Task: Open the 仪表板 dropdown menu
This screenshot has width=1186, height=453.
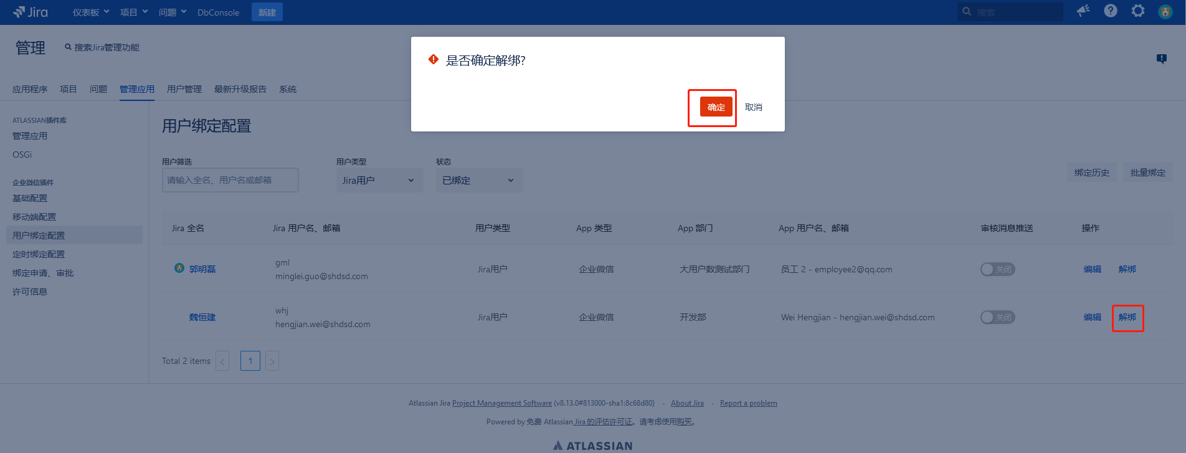Action: (91, 12)
